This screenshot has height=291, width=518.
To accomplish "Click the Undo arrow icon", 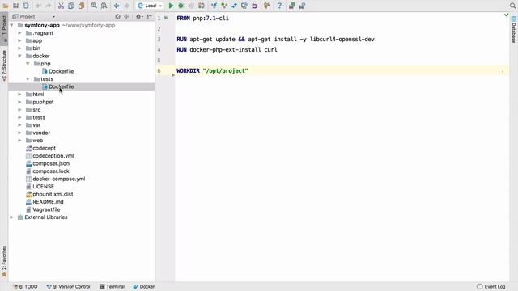I will click(38, 6).
